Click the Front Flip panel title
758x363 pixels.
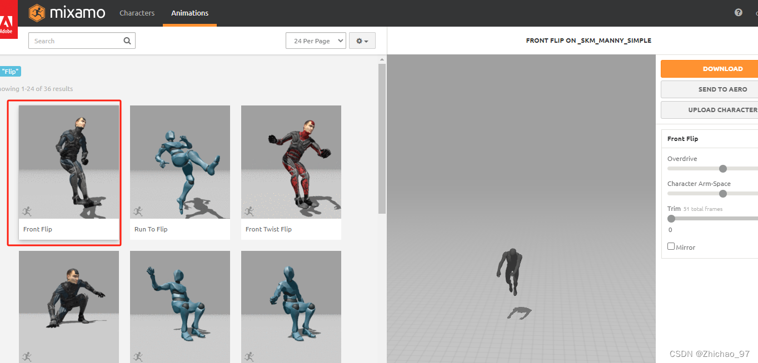coord(682,139)
